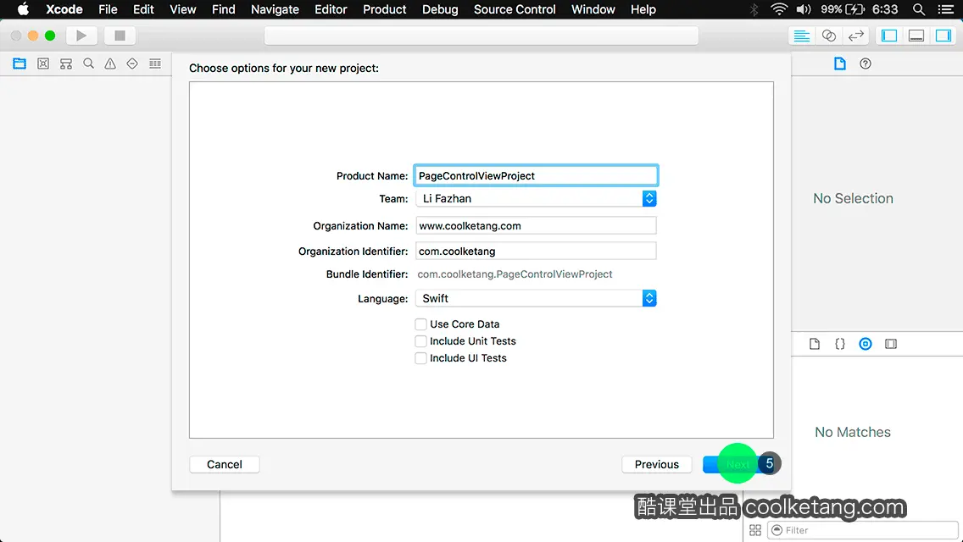Open the Source Control navigator icon
Image resolution: width=963 pixels, height=542 pixels.
(43, 64)
